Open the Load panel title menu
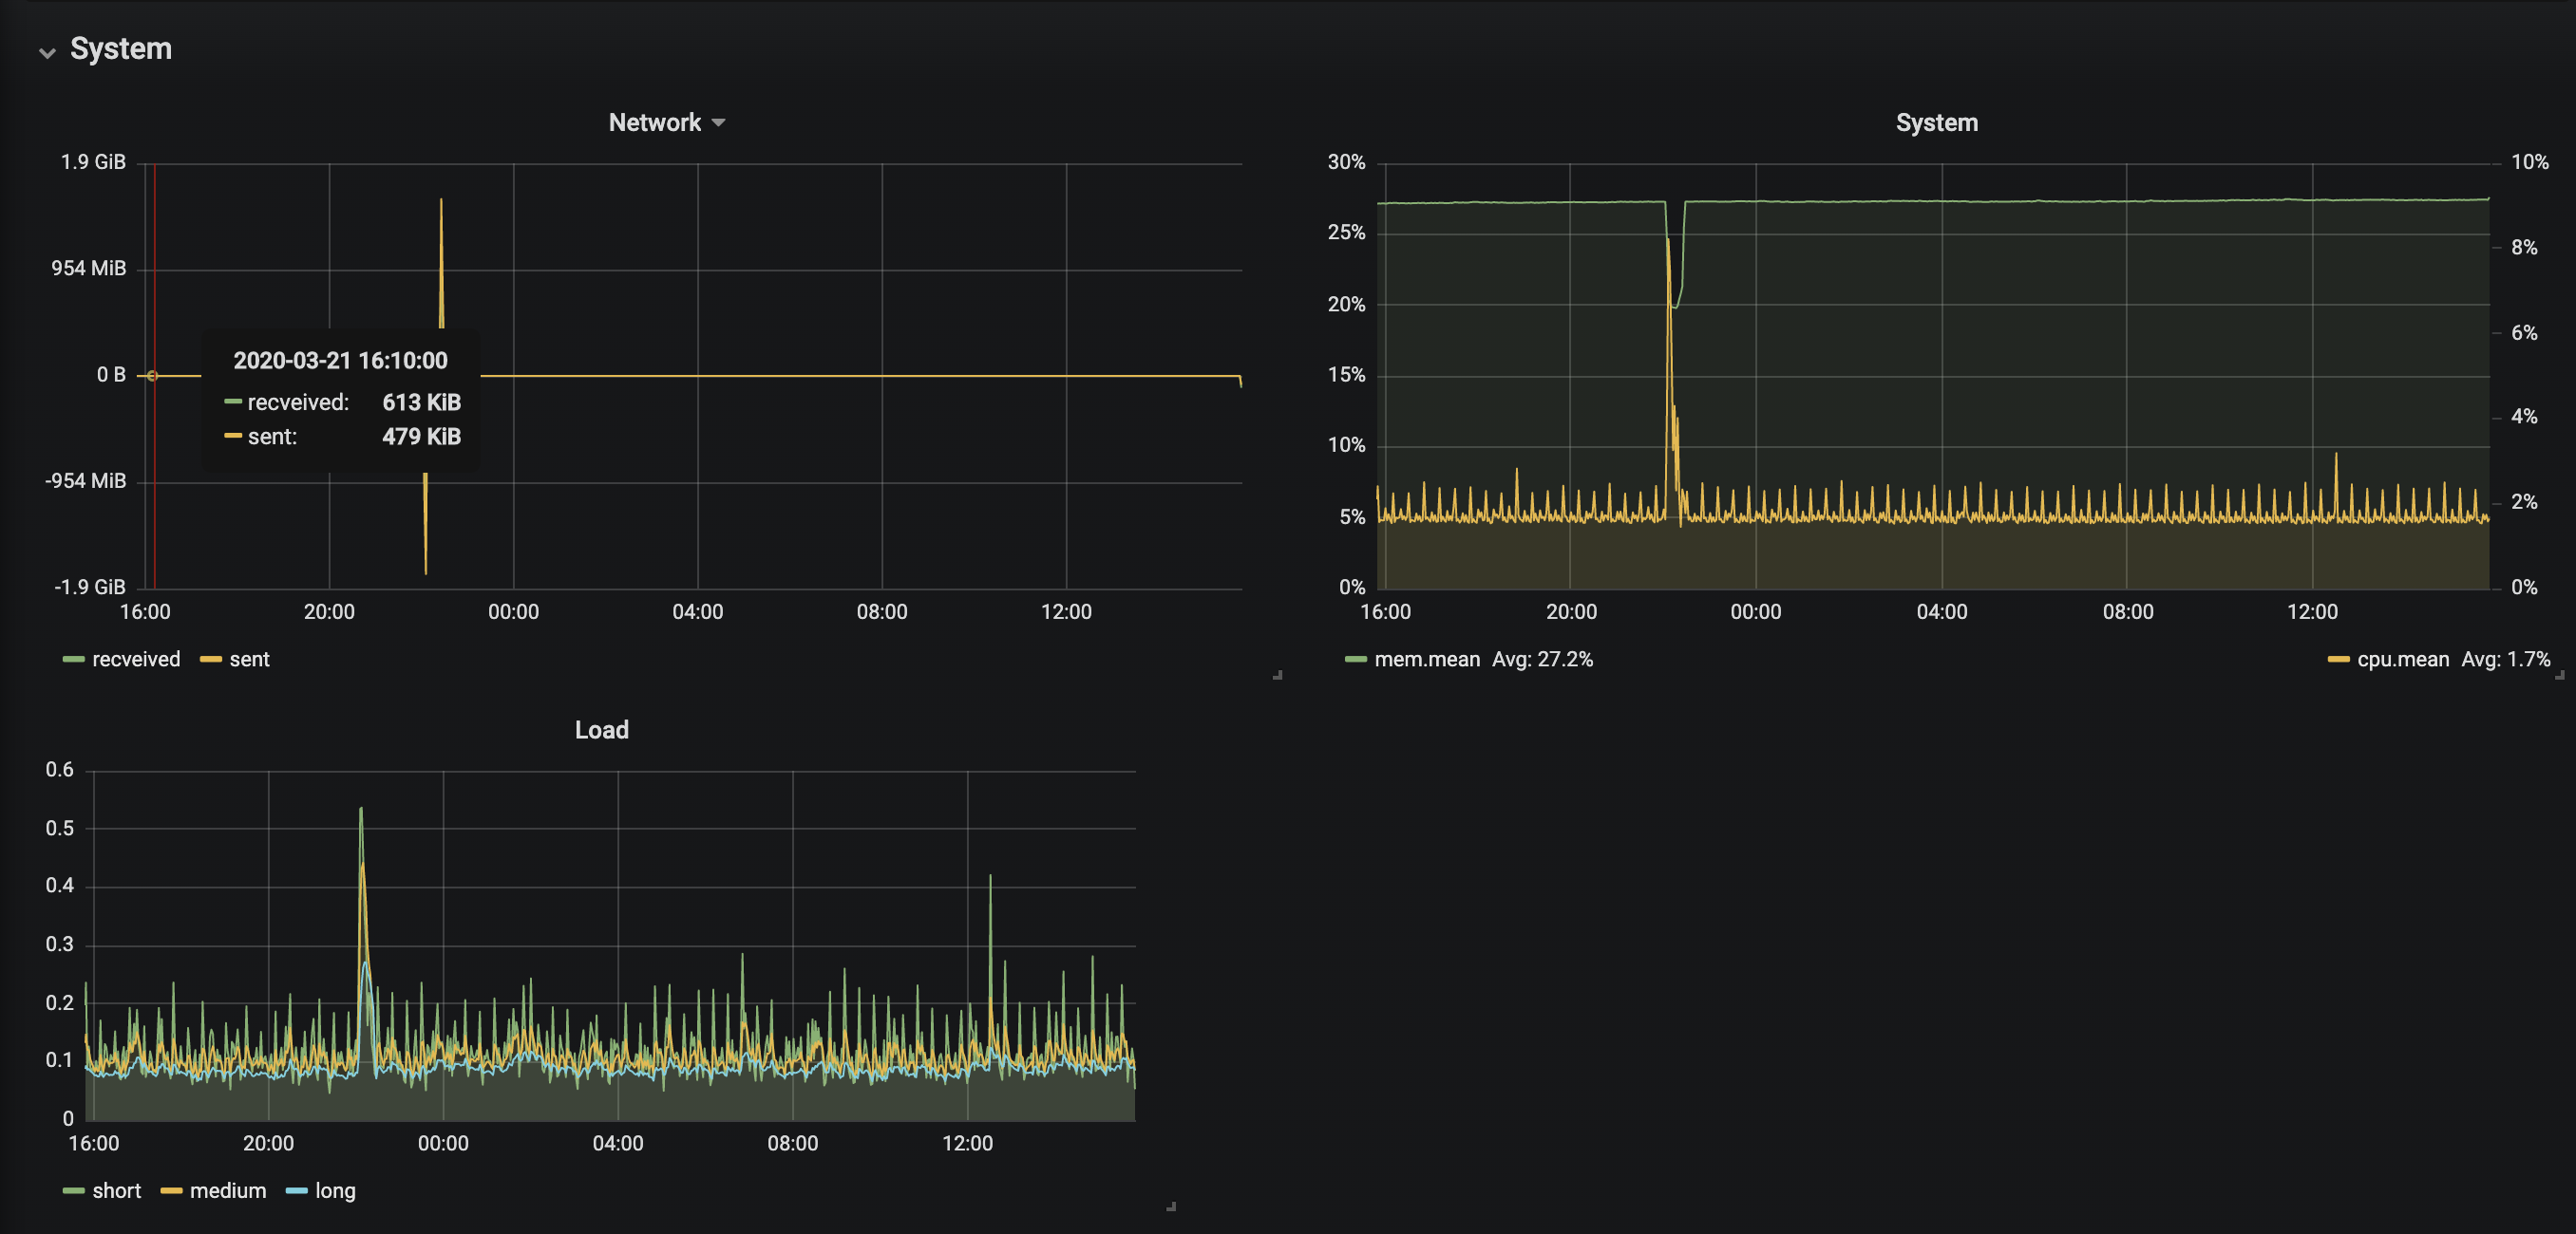The width and height of the screenshot is (2576, 1234). pos(601,730)
